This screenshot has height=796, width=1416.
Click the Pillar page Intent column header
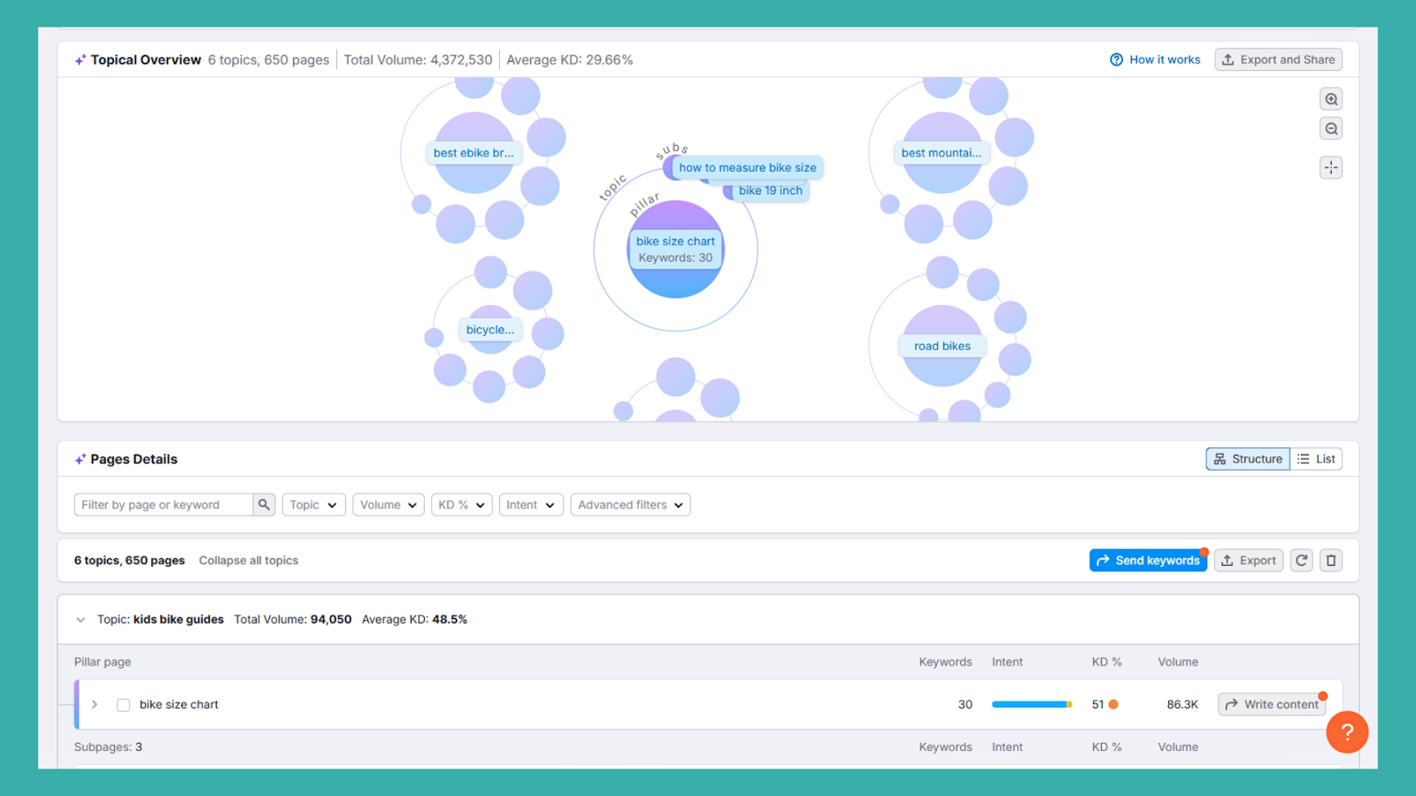coord(1007,662)
